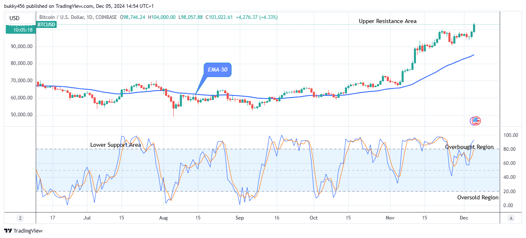
Task: Click the 80,000.00 price axis label
Action: click(x=21, y=63)
